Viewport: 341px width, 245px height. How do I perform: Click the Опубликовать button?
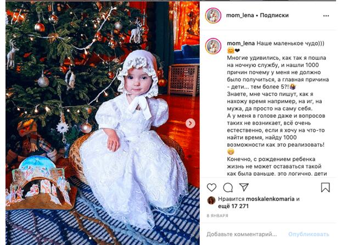pos(309,235)
